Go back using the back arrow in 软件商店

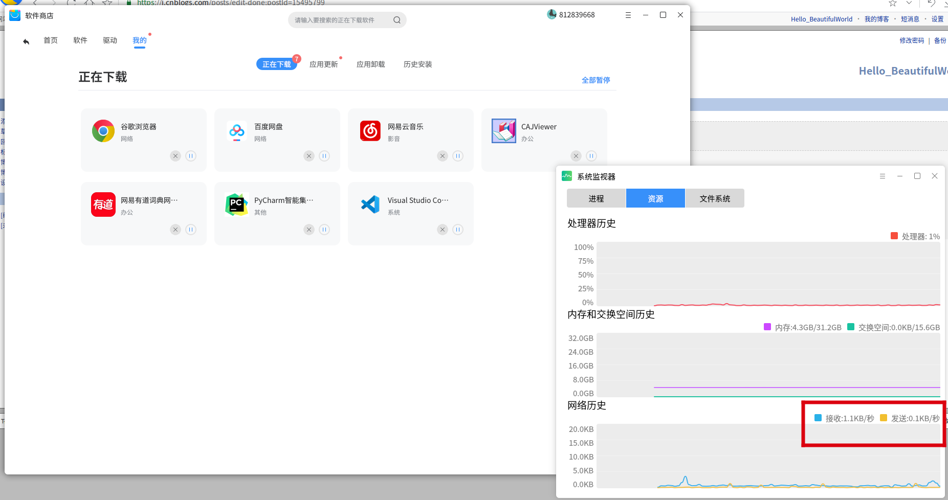pos(26,41)
